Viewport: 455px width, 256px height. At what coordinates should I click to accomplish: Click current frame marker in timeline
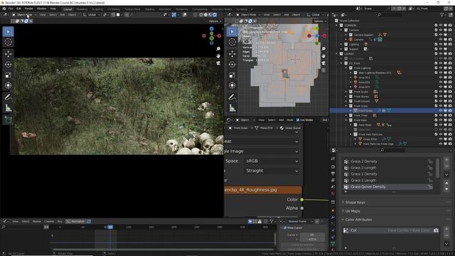110,227
